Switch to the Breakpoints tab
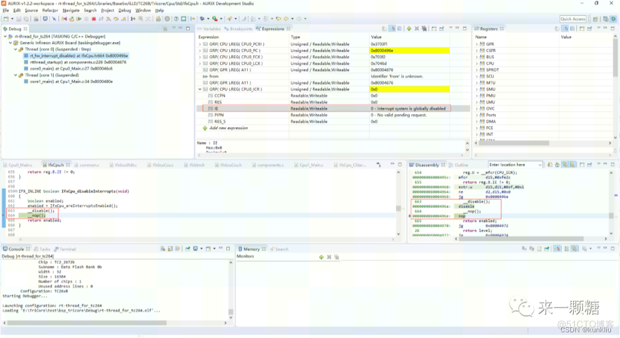Screen dimensions: 620x338 238,29
